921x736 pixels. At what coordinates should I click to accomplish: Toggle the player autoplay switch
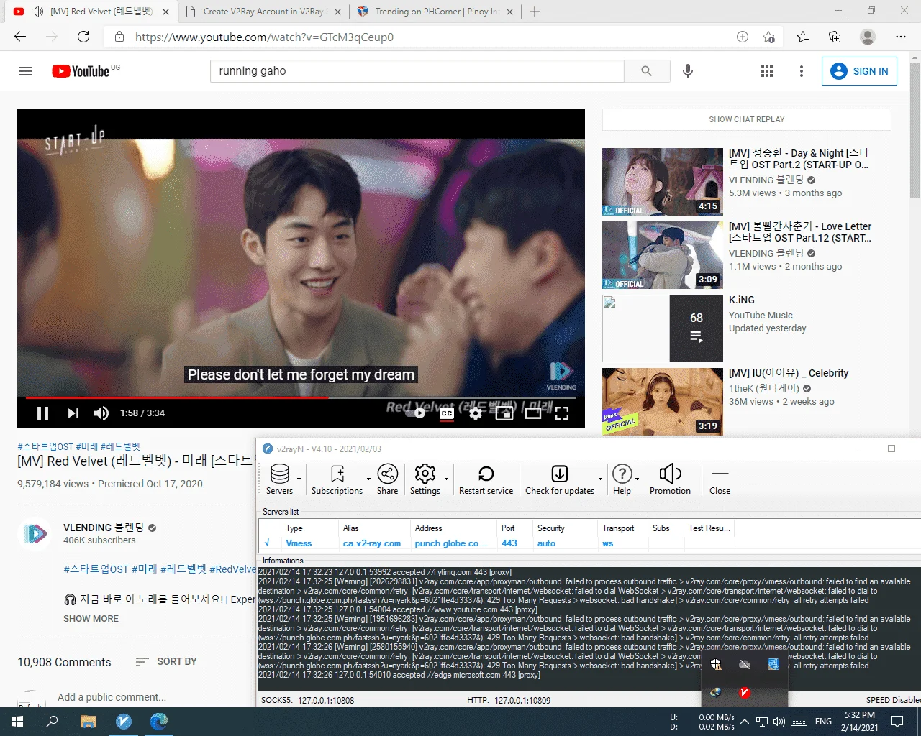(x=415, y=413)
